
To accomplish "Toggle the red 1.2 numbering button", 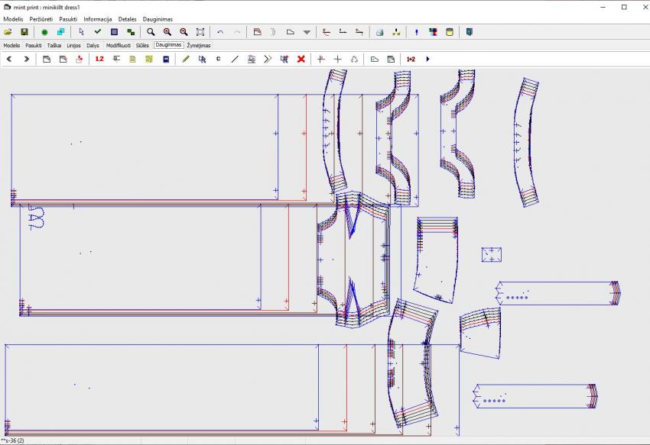I will [x=99, y=59].
